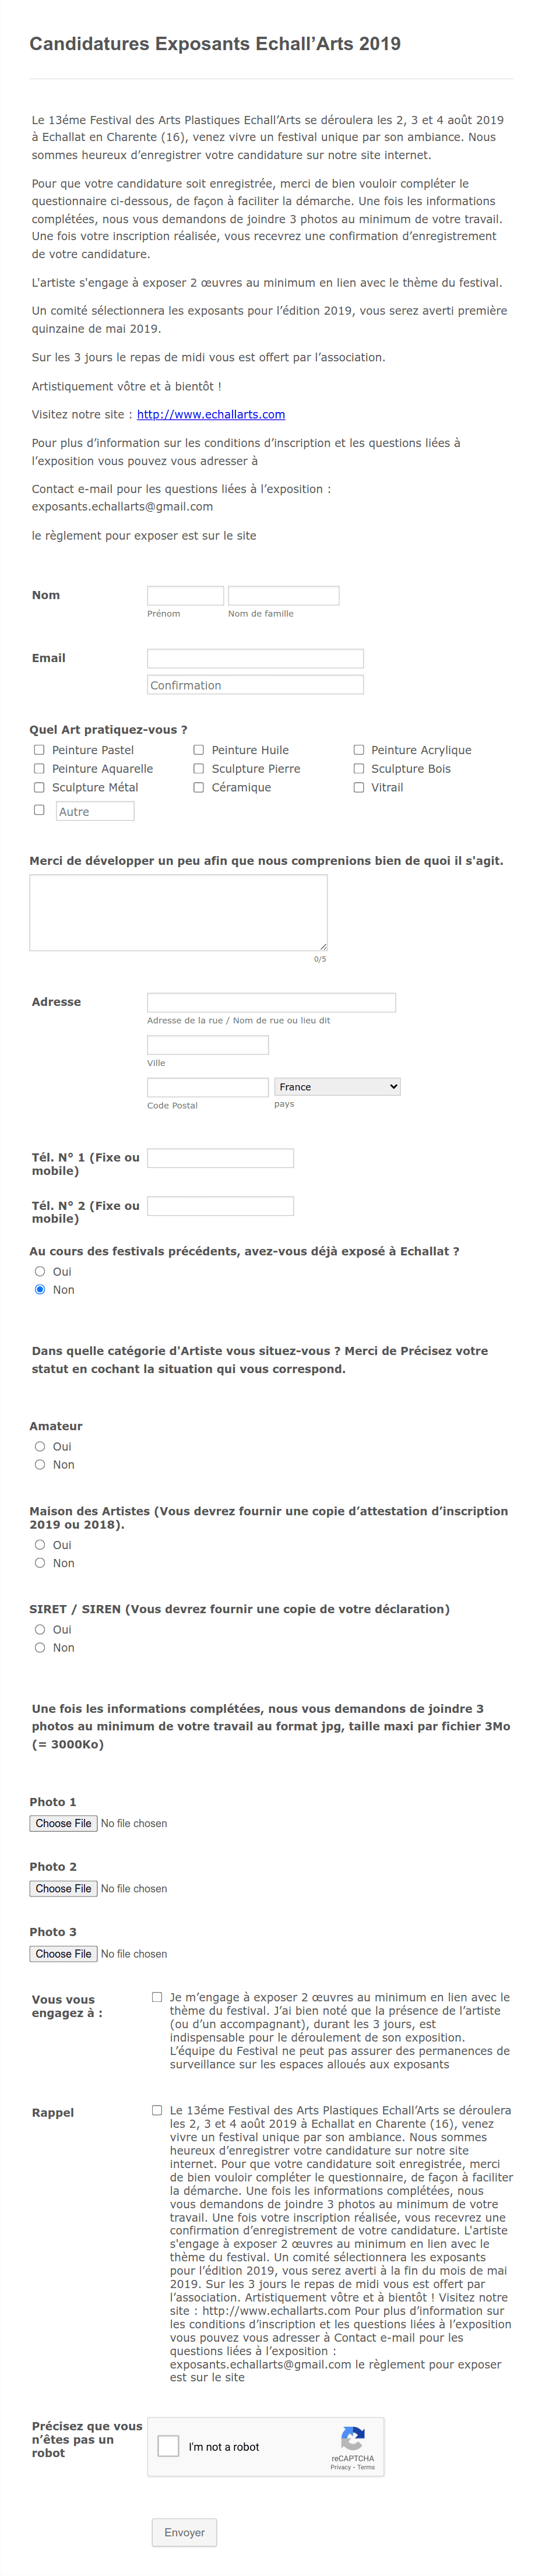Click the Code Postal field
Screen dimensions: 542x2576
click(208, 1087)
